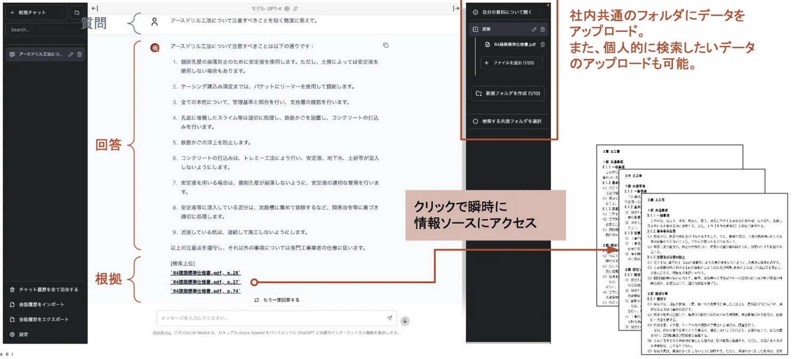Open the list menu icon beside model gear
The height and width of the screenshot is (359, 794).
point(296,9)
